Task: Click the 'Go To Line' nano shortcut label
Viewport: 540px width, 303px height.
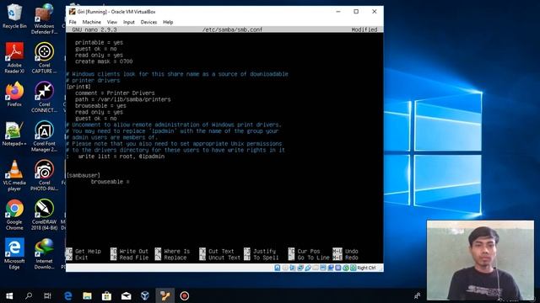Action: 313,258
